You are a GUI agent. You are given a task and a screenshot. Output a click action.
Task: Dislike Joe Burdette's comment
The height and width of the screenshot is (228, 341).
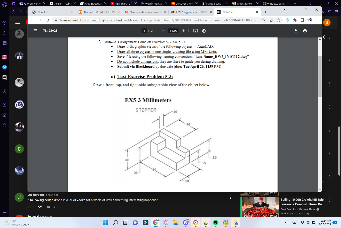click(40, 207)
